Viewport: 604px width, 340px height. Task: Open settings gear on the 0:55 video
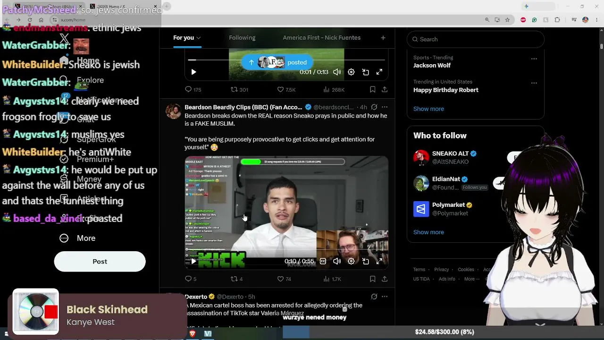pos(351,261)
